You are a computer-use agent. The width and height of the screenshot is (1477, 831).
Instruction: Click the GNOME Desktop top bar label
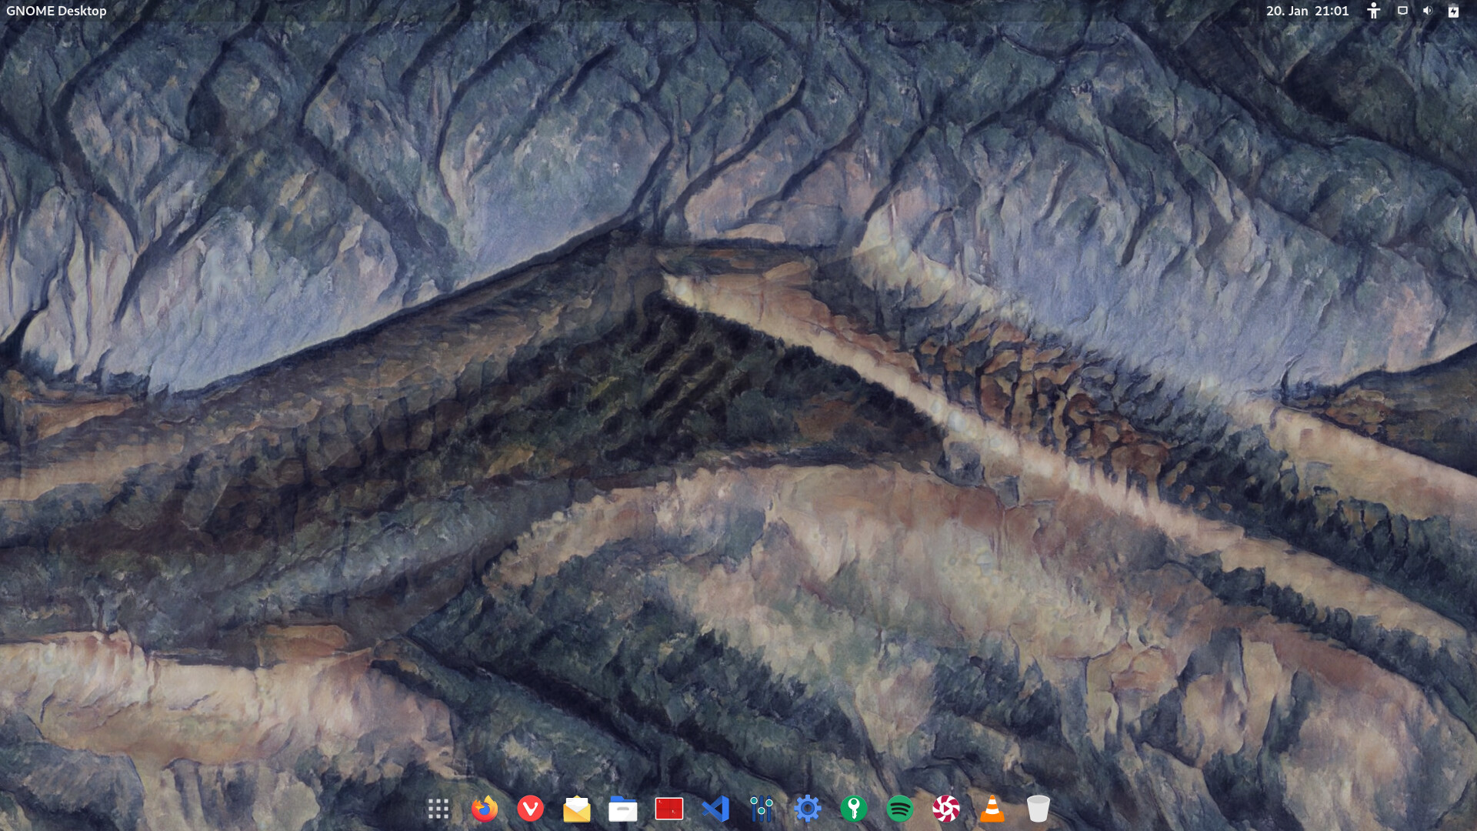tap(56, 11)
